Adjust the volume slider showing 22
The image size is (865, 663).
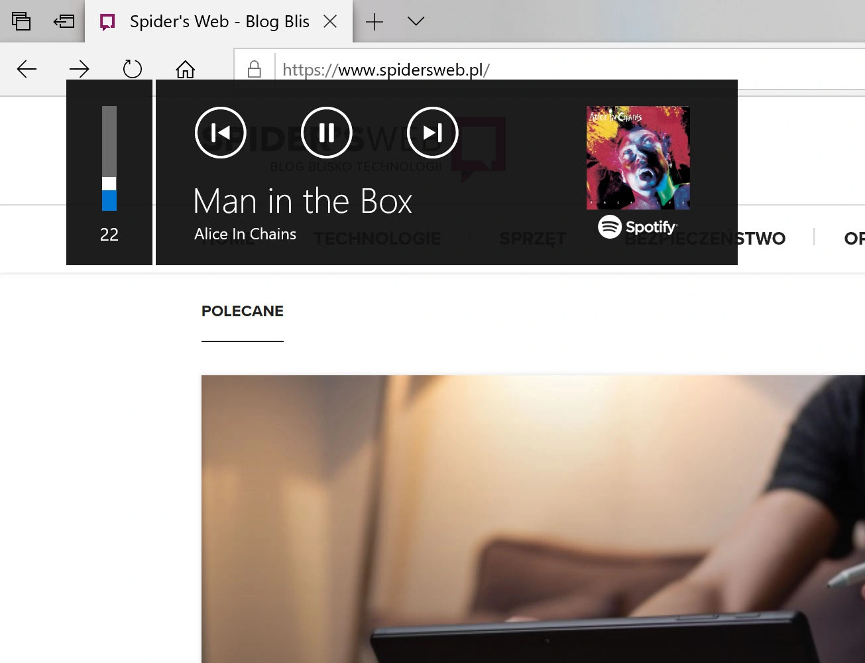(x=109, y=158)
